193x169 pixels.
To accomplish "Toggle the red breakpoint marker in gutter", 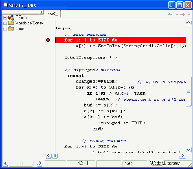I will click(x=48, y=40).
